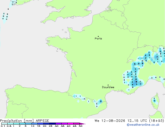Viewport: 165px width, 127px height.
Task: Click the legend arrow tip above 50 mm
Action: pyautogui.click(x=82, y=124)
